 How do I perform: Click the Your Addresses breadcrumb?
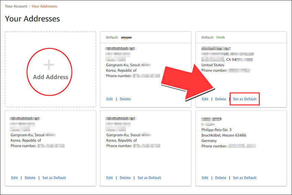click(x=44, y=6)
